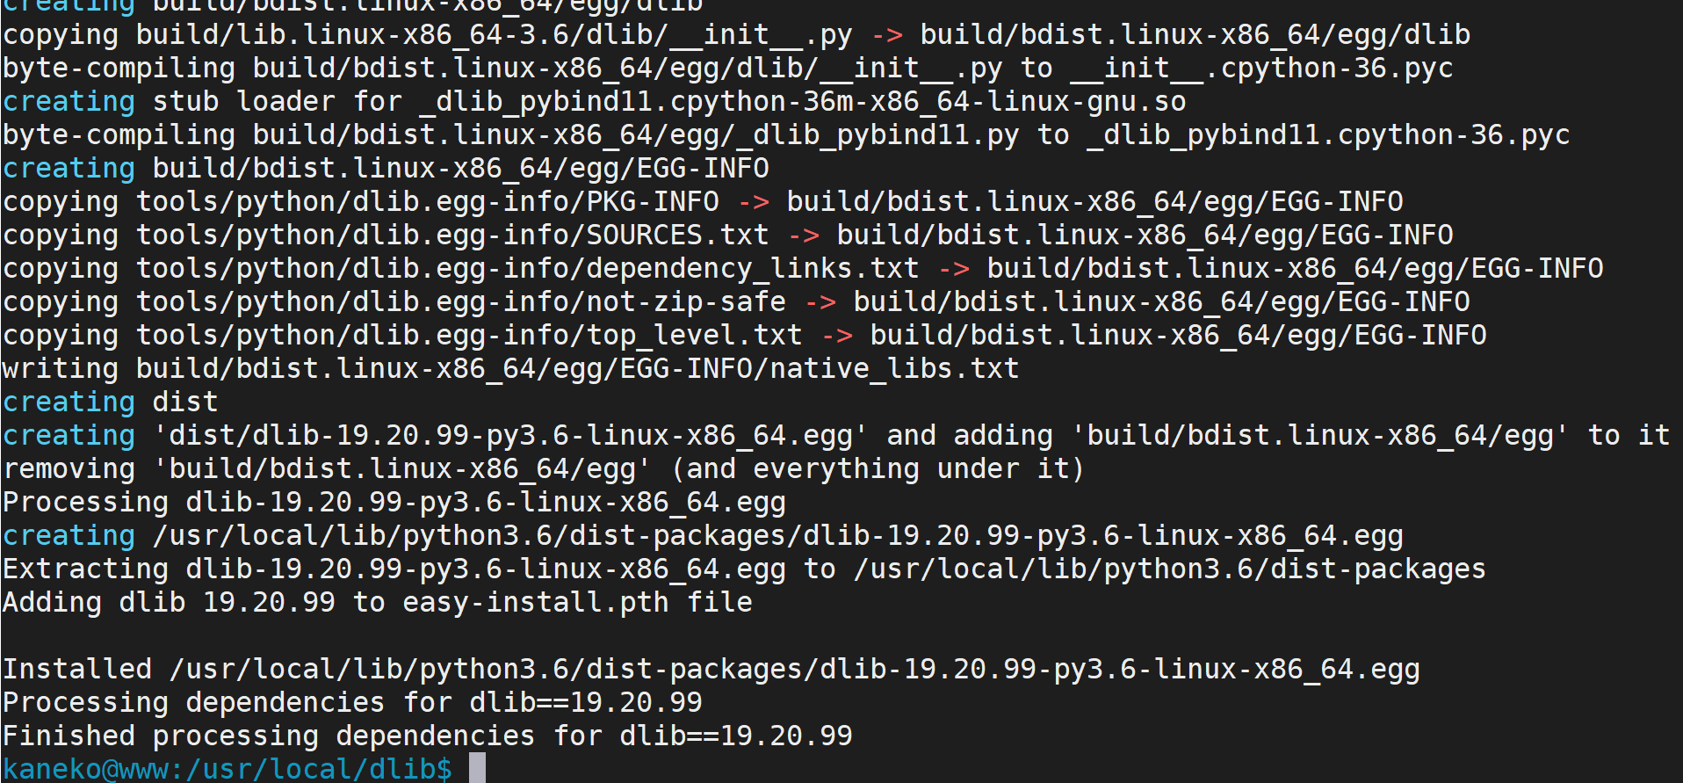
Task: Click "Adding dlib 19.20.99 to easy-install.pth file"
Action: coord(378,602)
